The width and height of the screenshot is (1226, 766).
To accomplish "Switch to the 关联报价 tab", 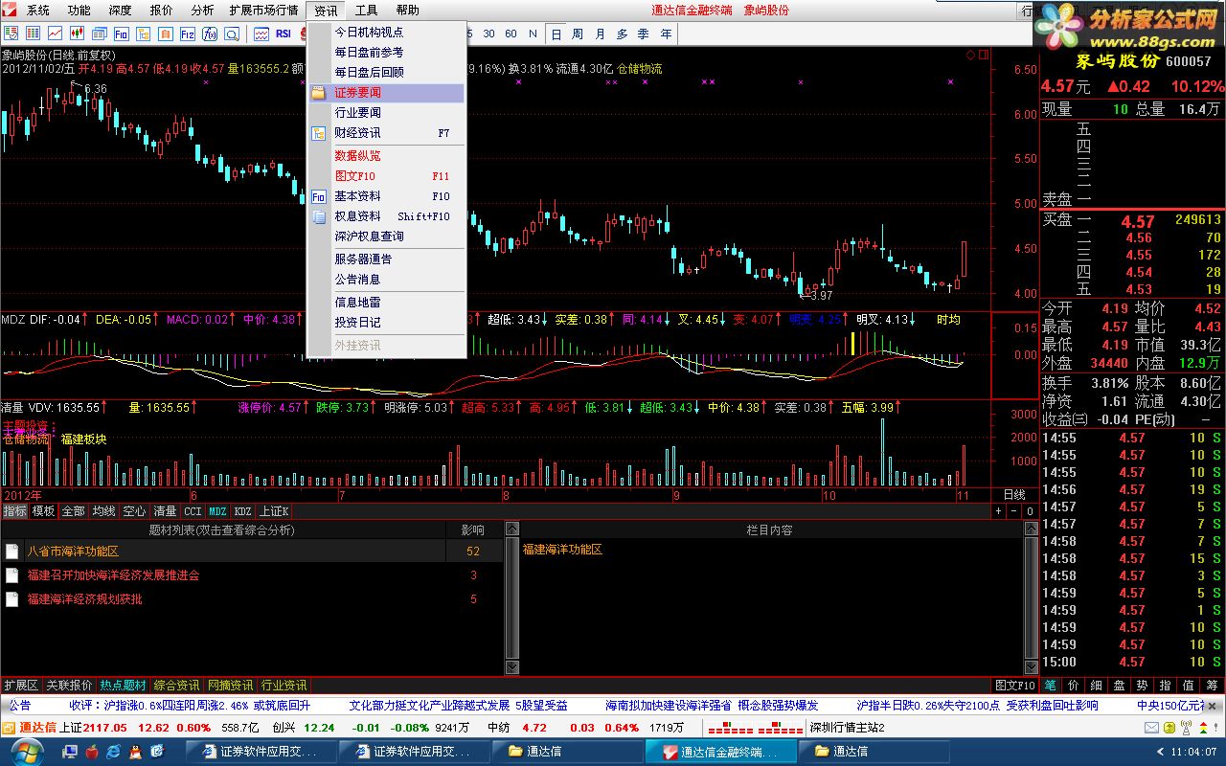I will (x=70, y=686).
